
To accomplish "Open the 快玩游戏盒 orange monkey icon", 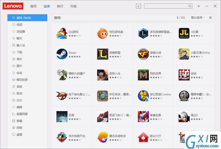I will click(x=102, y=33).
